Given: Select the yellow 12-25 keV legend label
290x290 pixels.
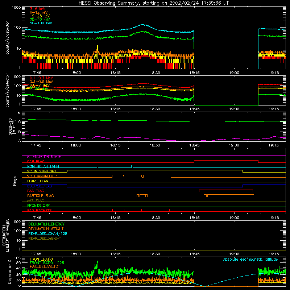Looking at the screenshot, I should 40,16.
